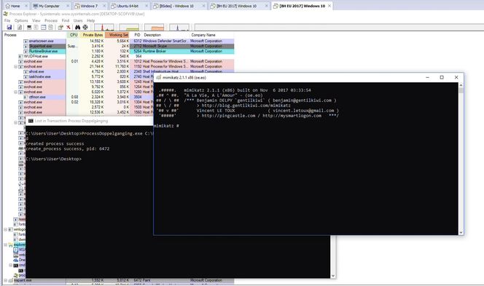Close the Windows 7 tab
This screenshot has width=484, height=286.
pyautogui.click(x=104, y=6)
